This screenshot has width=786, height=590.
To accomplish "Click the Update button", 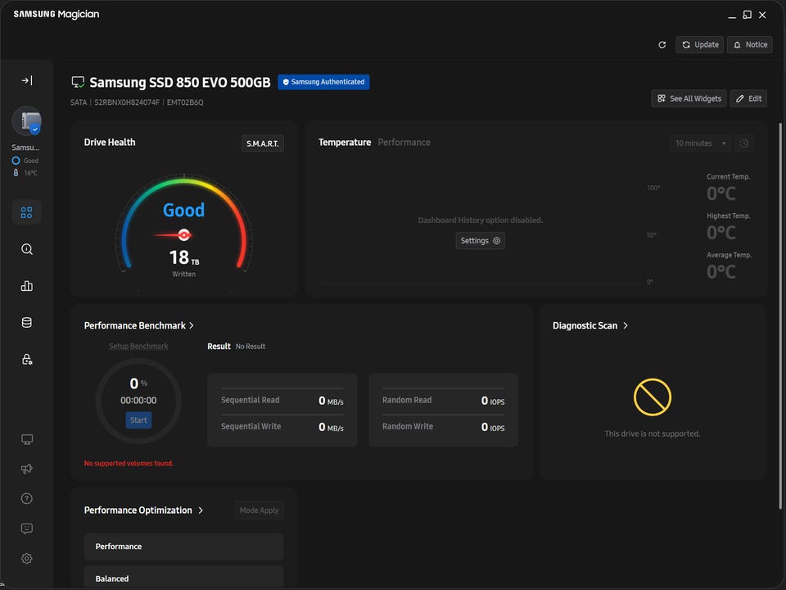I will 700,44.
